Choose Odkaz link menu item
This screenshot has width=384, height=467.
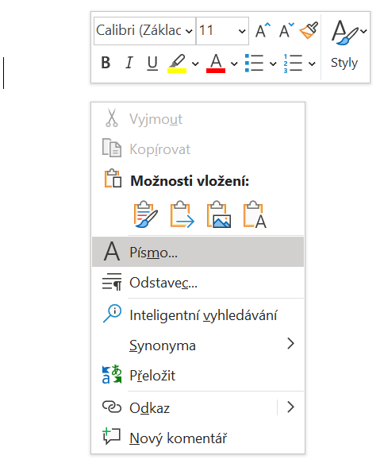184,407
